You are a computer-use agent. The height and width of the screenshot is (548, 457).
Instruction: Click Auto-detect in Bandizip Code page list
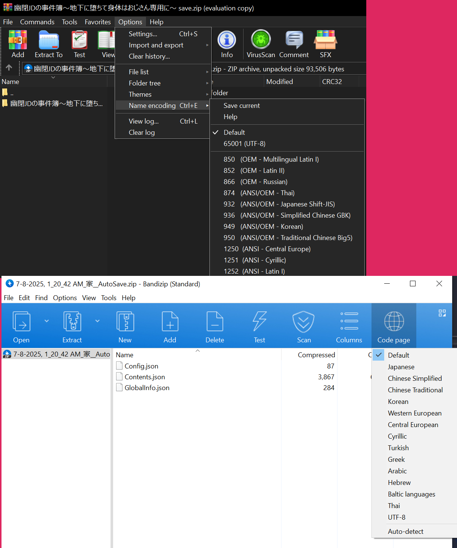click(x=414, y=532)
